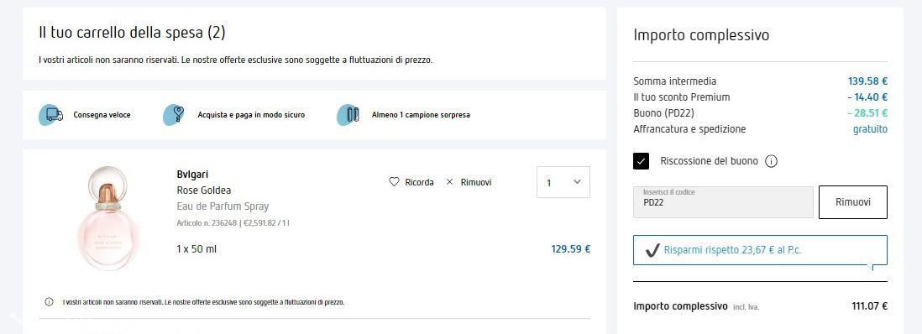Image resolution: width=922 pixels, height=334 pixels.
Task: Click the Inserisci il codice voucher field
Action: point(723,202)
